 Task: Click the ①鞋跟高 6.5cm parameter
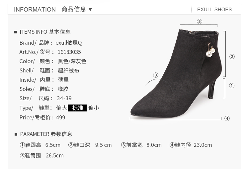point(40,145)
